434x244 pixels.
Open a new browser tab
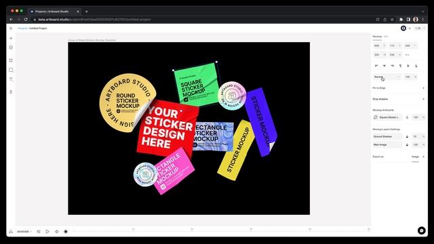point(86,12)
